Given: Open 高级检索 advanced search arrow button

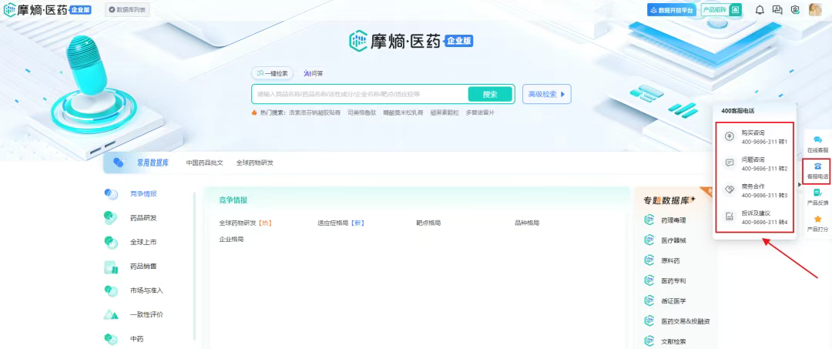Looking at the screenshot, I should pyautogui.click(x=546, y=95).
